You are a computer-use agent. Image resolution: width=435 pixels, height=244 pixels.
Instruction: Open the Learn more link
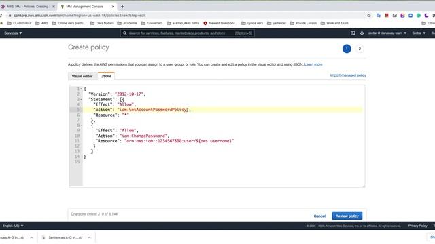pyautogui.click(x=313, y=64)
